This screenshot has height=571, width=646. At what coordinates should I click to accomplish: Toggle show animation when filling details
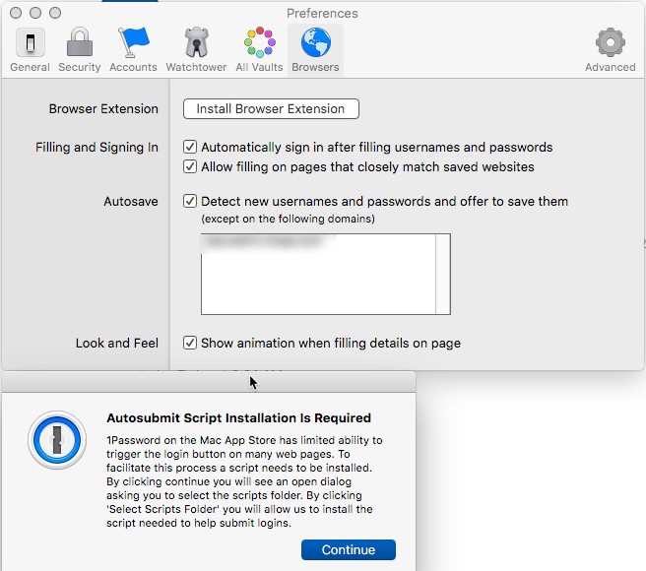point(189,343)
